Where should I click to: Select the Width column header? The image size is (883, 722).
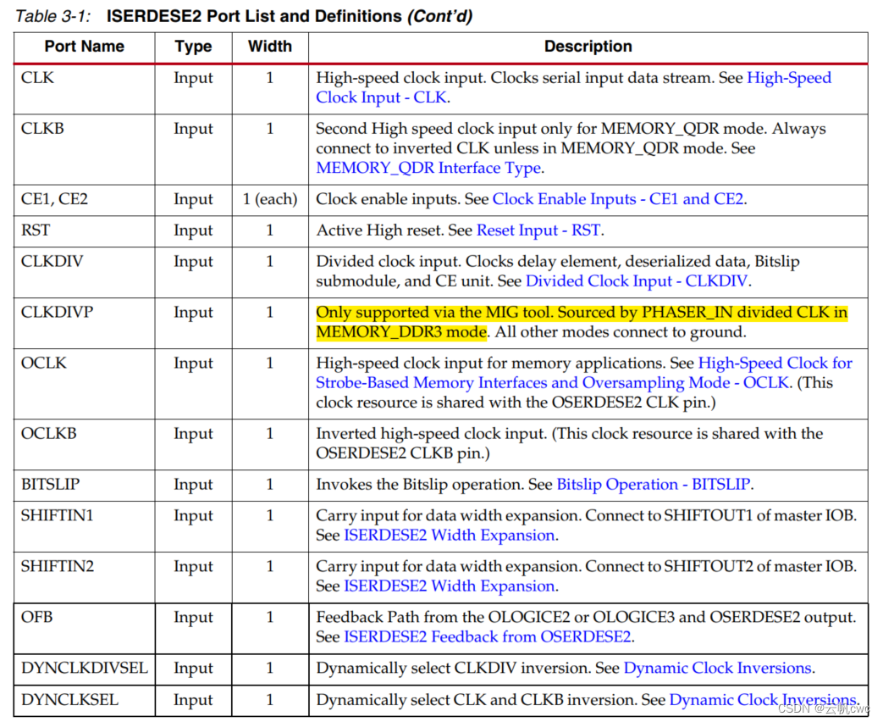coord(270,47)
